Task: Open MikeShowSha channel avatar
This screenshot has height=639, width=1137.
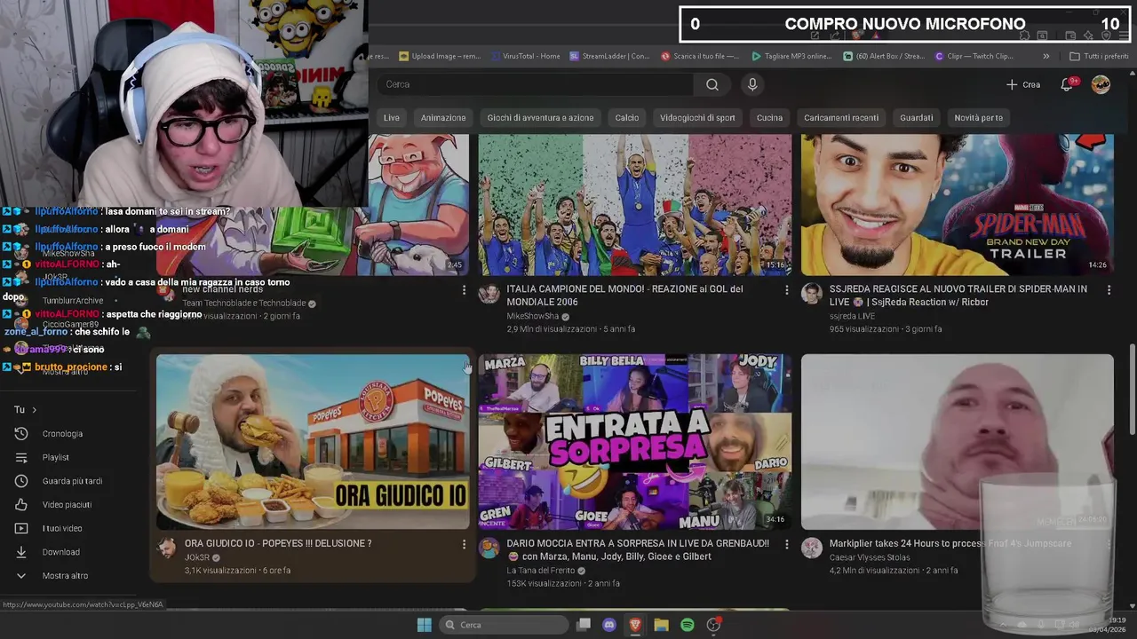Action: [489, 295]
